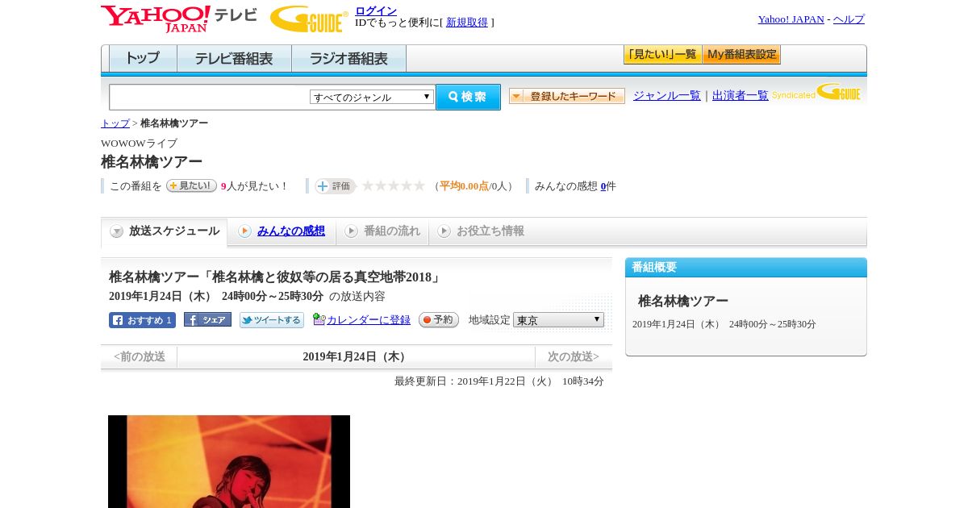Click the トップ breadcrumb link
This screenshot has height=508, width=968.
coord(115,123)
